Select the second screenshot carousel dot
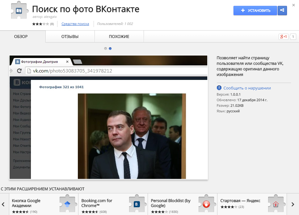The width and height of the screenshot is (299, 215). [110, 48]
